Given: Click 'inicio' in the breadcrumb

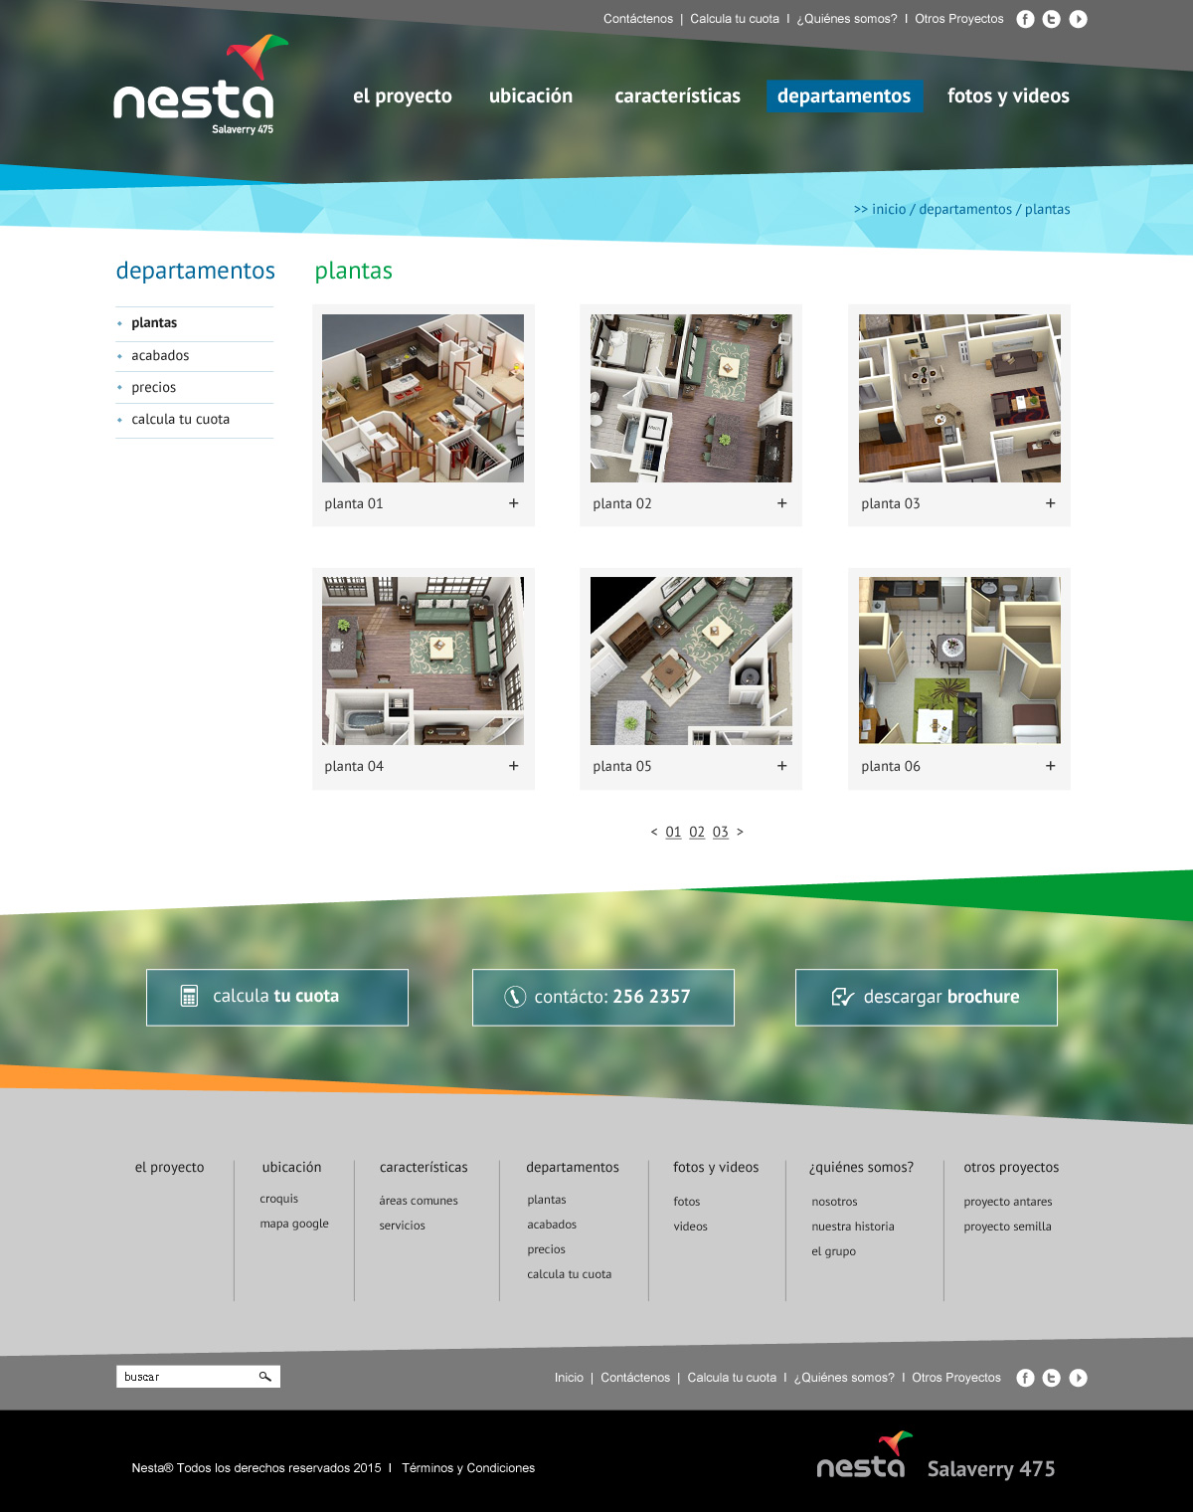Looking at the screenshot, I should tap(889, 210).
